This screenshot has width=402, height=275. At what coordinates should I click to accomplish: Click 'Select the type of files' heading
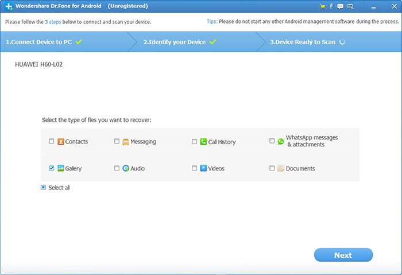96,120
